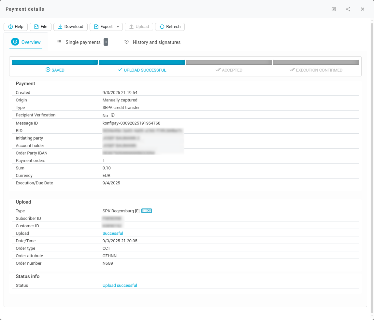Switch to the Single payments tab
This screenshot has height=320, width=374.
click(83, 42)
